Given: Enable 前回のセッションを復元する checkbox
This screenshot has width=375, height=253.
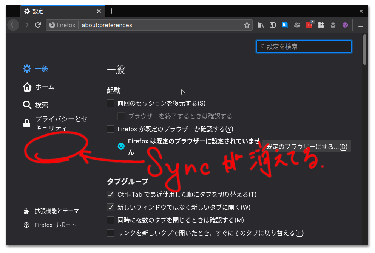Looking at the screenshot, I should (x=111, y=103).
